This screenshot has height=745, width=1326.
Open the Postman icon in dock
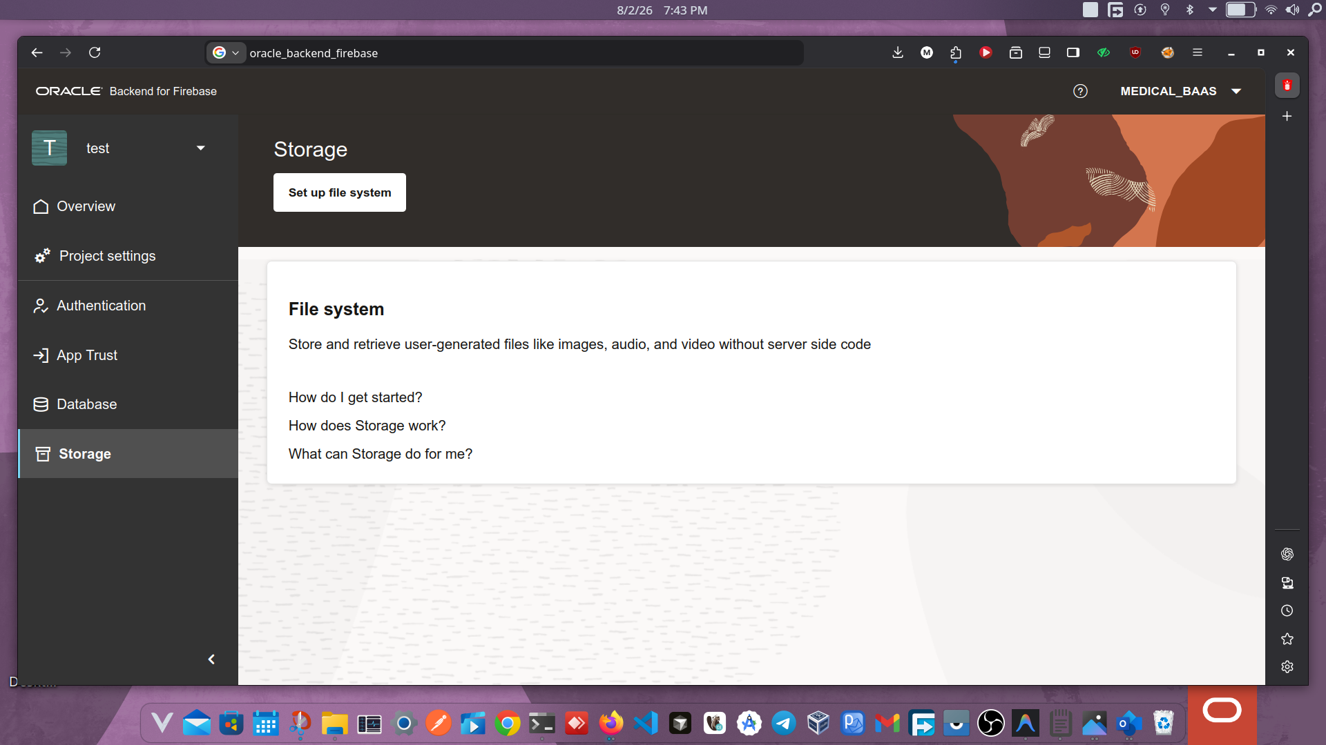[x=439, y=724]
